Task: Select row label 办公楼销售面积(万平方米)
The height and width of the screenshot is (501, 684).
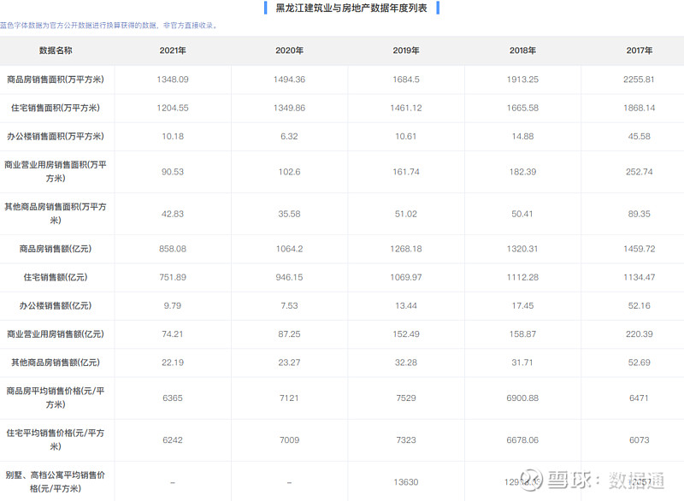Action: [56, 136]
